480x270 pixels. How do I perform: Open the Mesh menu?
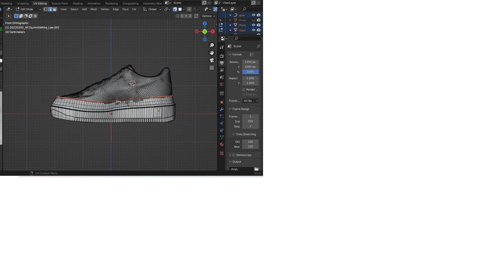click(x=94, y=9)
